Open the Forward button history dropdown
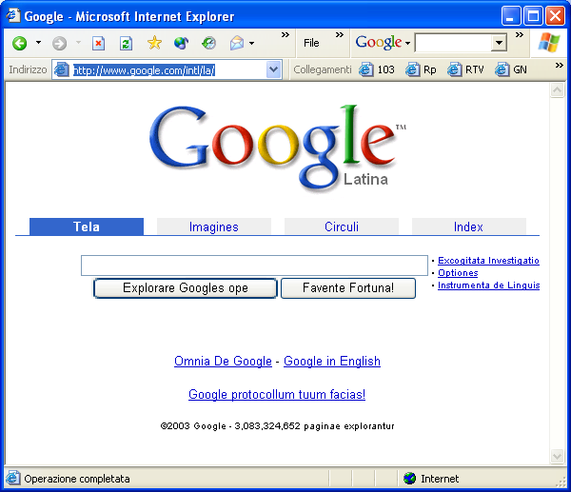This screenshot has height=492, width=571. tap(78, 43)
